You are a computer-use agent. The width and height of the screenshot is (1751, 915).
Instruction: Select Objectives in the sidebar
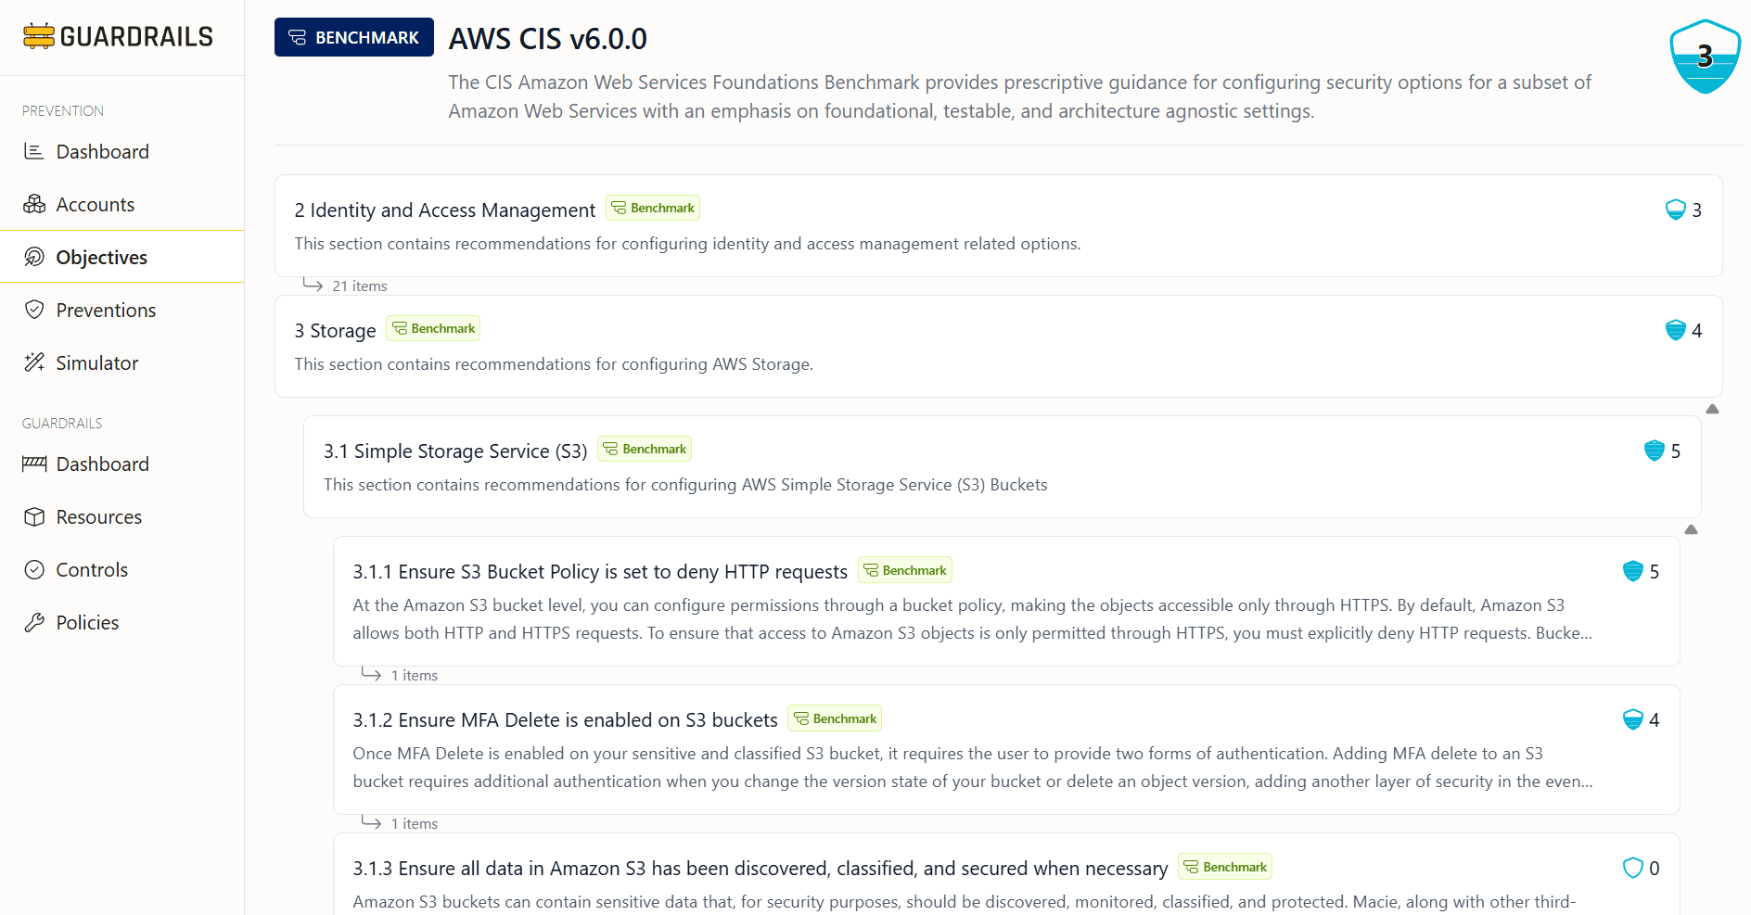pyautogui.click(x=101, y=257)
